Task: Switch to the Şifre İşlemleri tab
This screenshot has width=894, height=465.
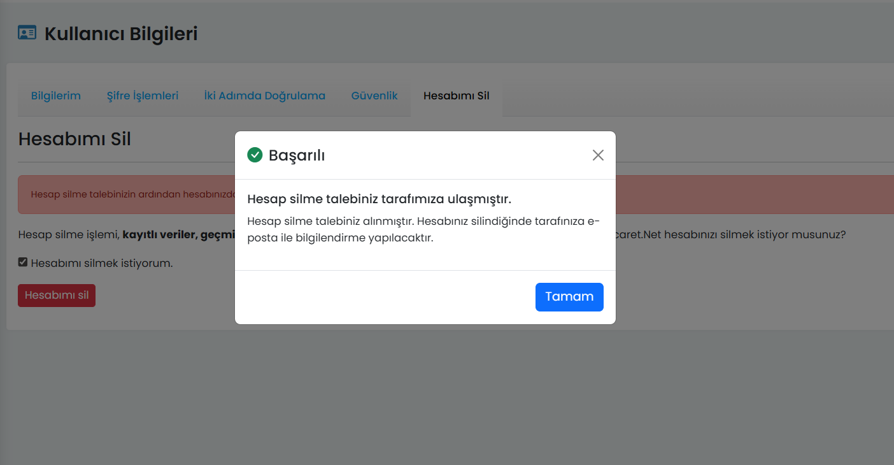Action: 143,96
